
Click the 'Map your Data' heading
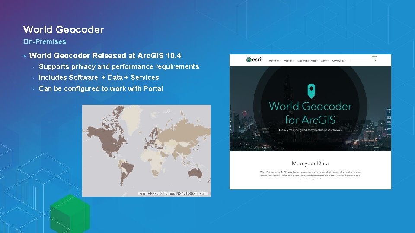[x=310, y=163]
